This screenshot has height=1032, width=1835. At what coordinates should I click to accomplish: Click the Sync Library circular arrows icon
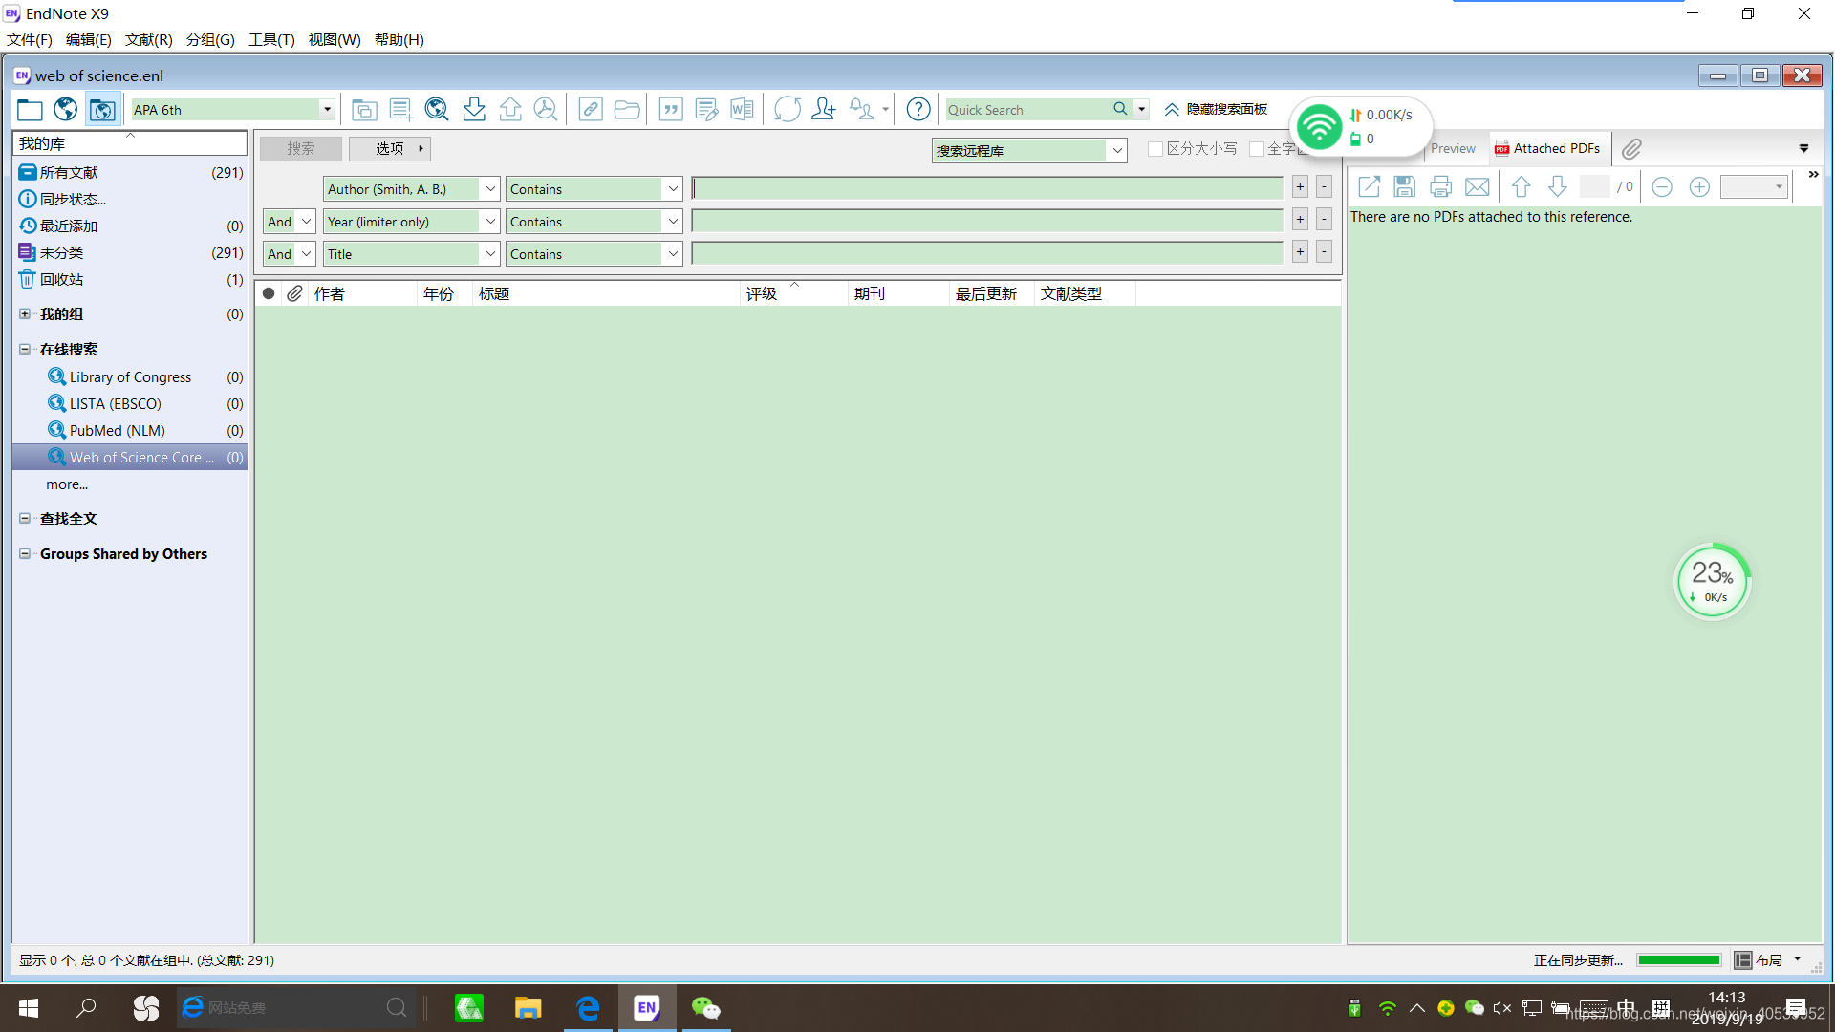[x=787, y=110]
